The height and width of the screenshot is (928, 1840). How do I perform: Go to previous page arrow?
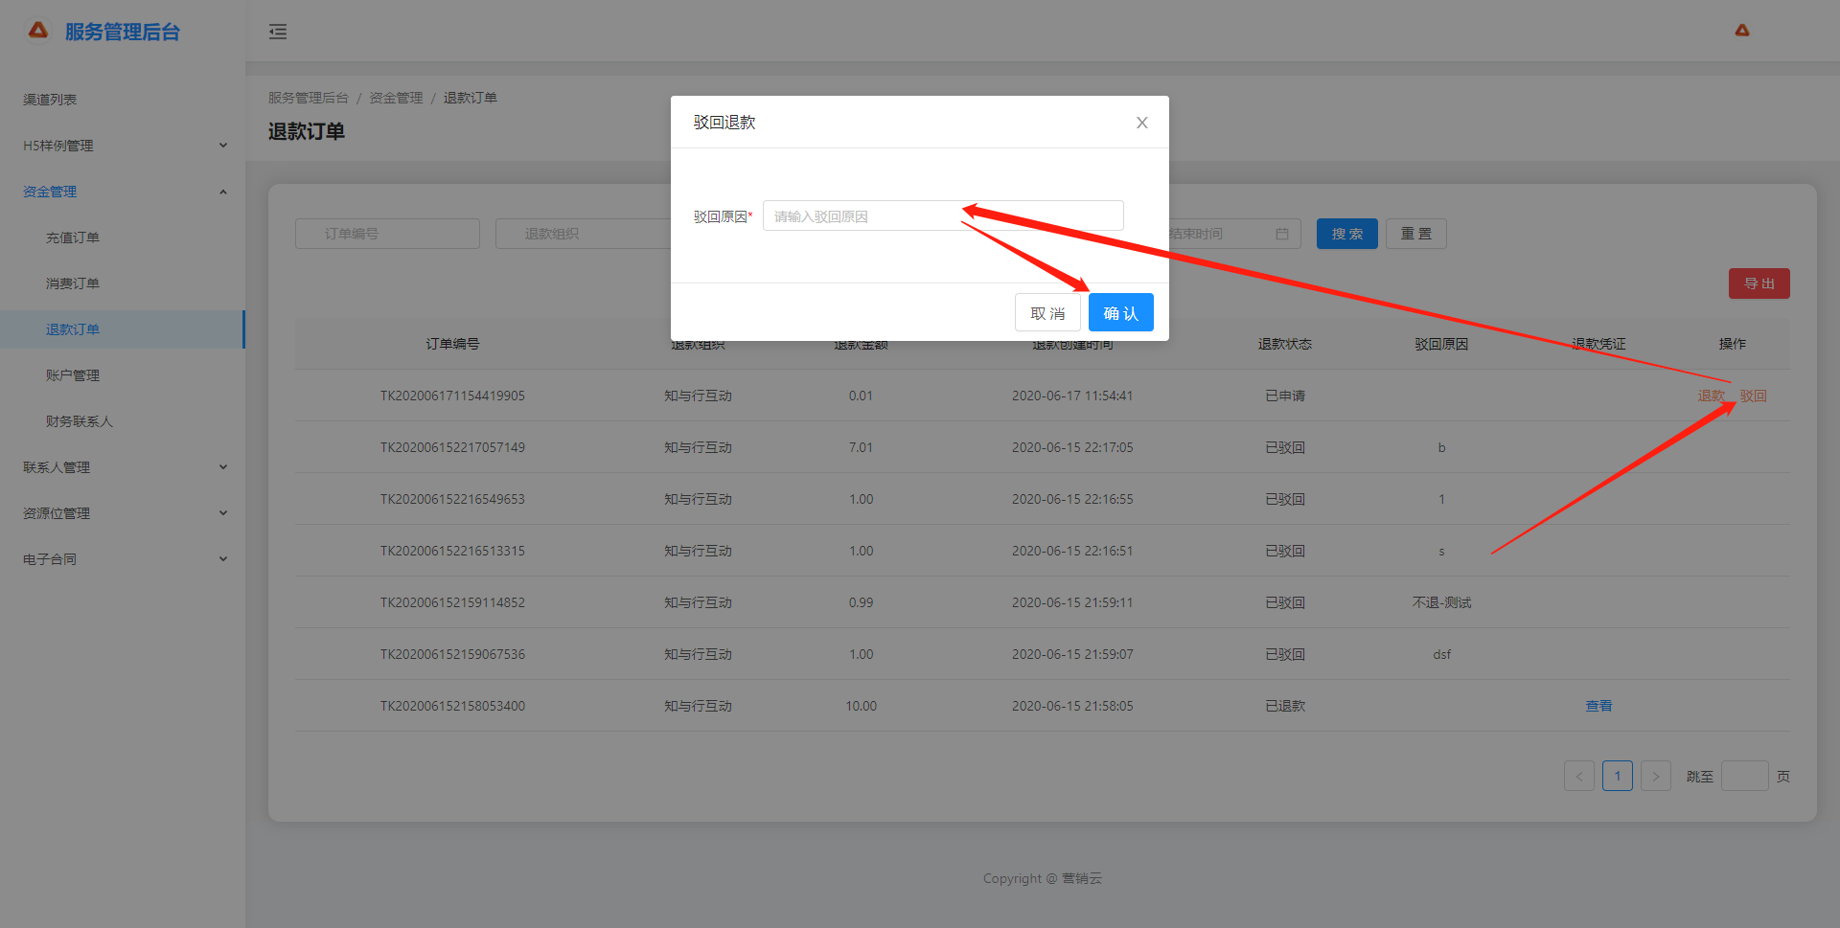pyautogui.click(x=1579, y=776)
